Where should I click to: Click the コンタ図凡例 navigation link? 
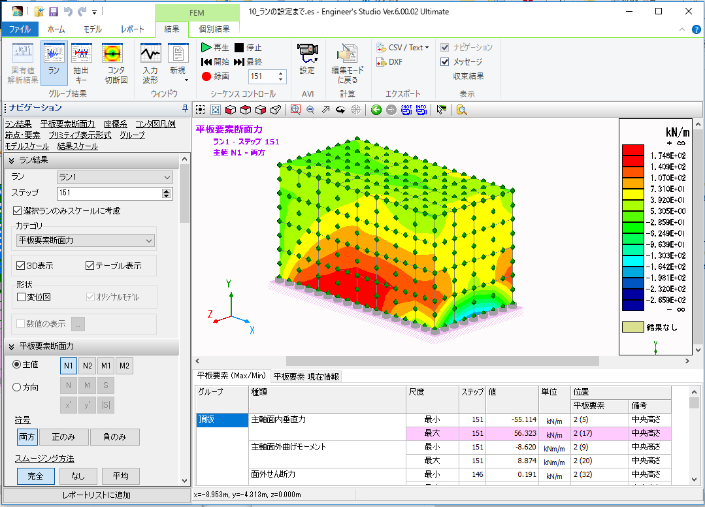point(156,124)
